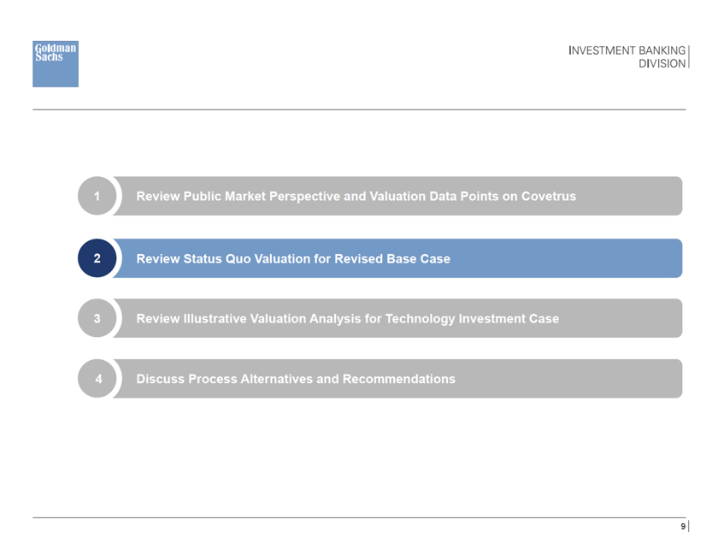Click the dark blue number 2 badge
The image size is (718, 555).
[97, 258]
